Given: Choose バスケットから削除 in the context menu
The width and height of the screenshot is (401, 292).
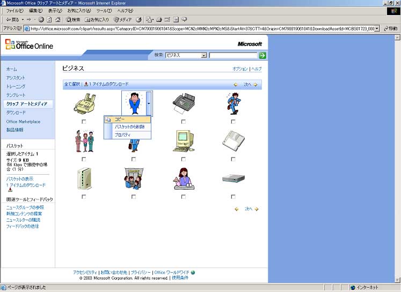Looking at the screenshot, I should [130, 126].
